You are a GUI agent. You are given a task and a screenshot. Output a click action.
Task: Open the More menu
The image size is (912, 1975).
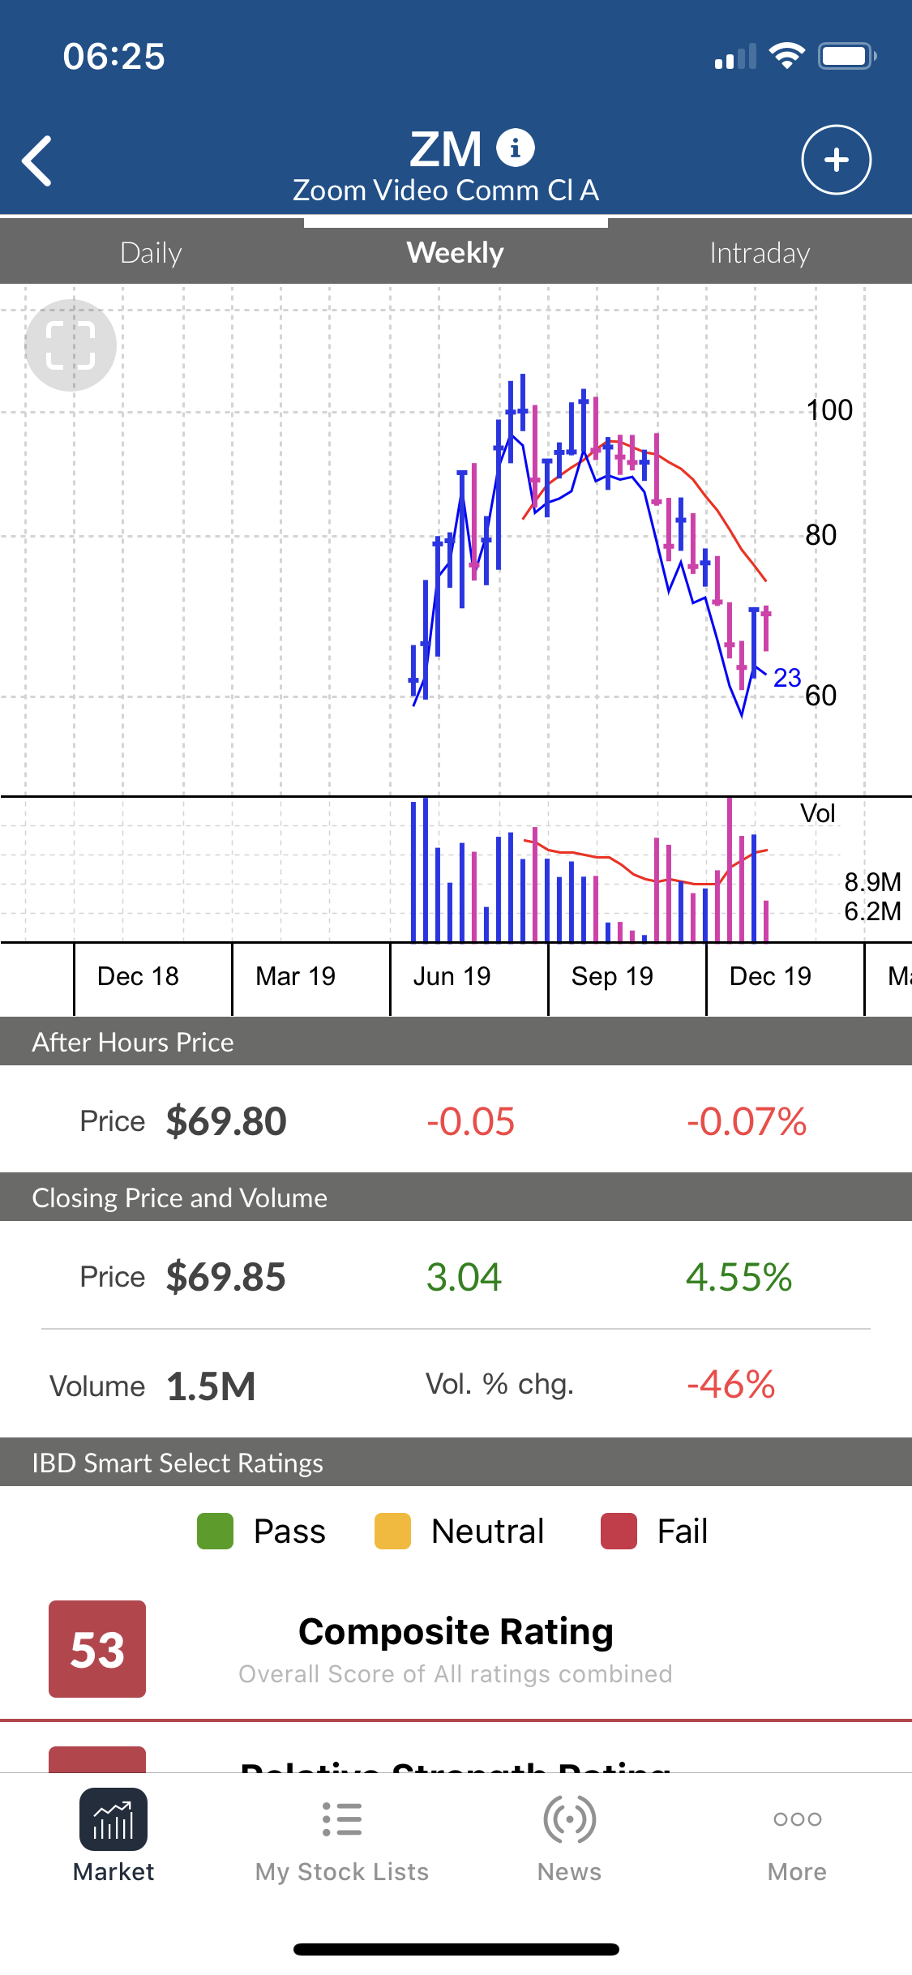pyautogui.click(x=797, y=1836)
